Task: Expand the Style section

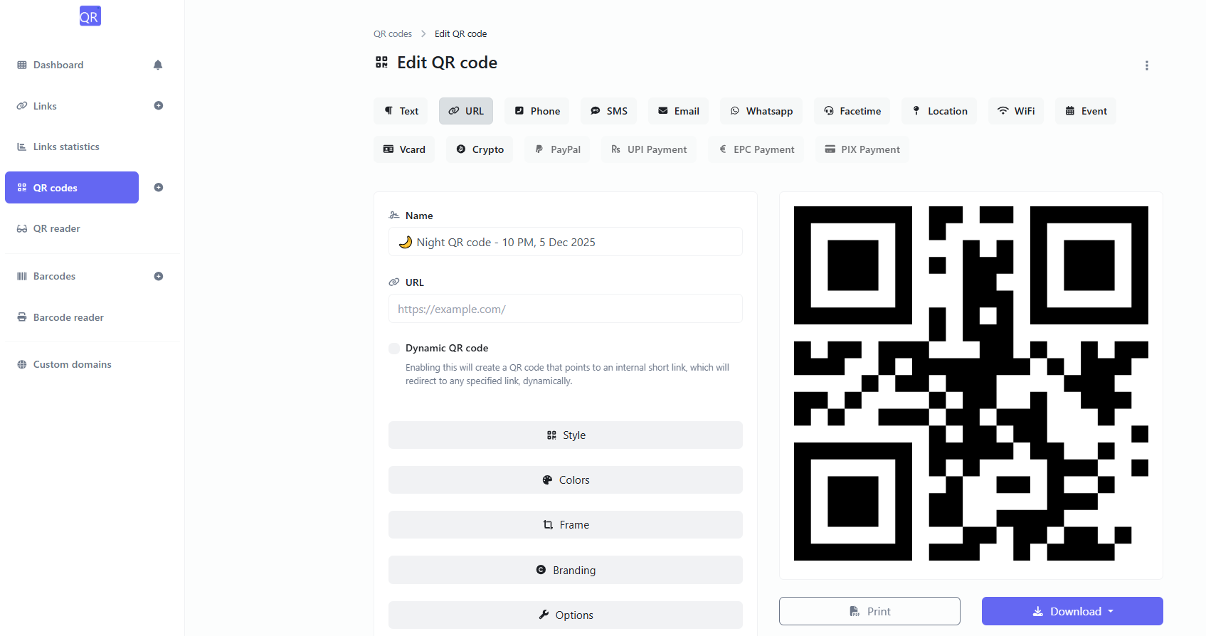Action: click(x=565, y=435)
